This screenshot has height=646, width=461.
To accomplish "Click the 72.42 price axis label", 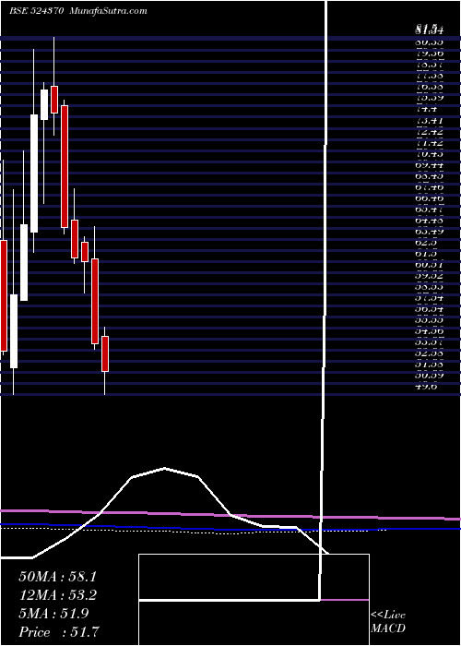I will 429,132.
